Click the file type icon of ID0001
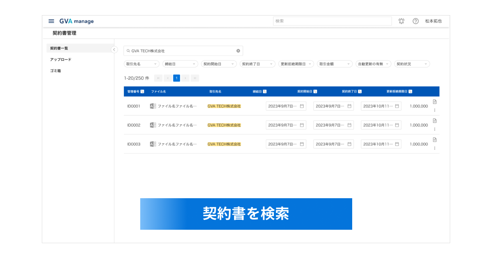The image size is (492, 258). tap(153, 106)
